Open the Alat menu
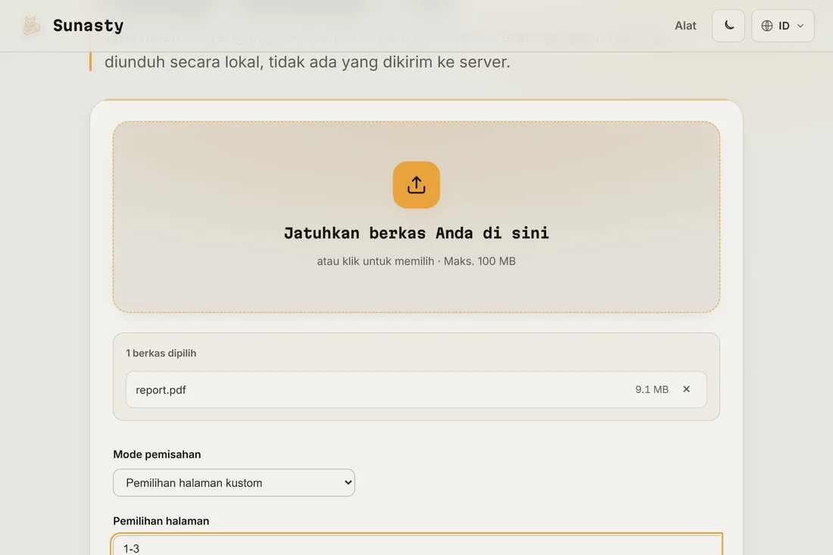Image resolution: width=833 pixels, height=555 pixels. pyautogui.click(x=685, y=26)
